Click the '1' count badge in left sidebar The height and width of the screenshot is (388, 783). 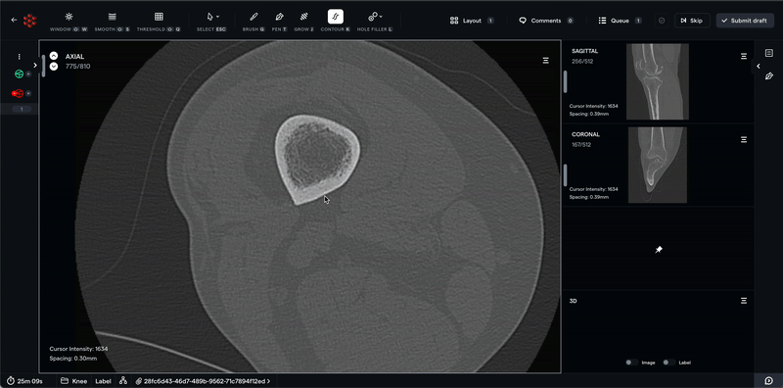(x=21, y=109)
